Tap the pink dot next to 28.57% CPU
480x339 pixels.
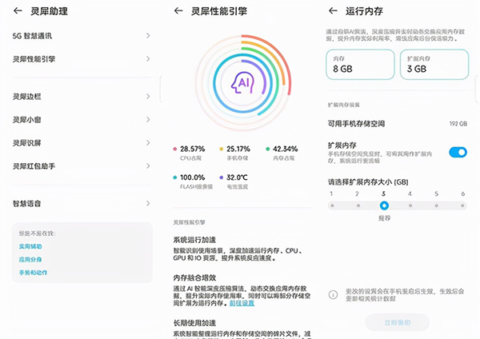[175, 150]
